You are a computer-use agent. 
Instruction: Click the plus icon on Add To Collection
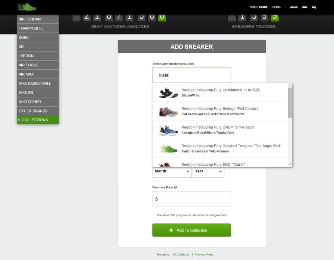(x=171, y=230)
